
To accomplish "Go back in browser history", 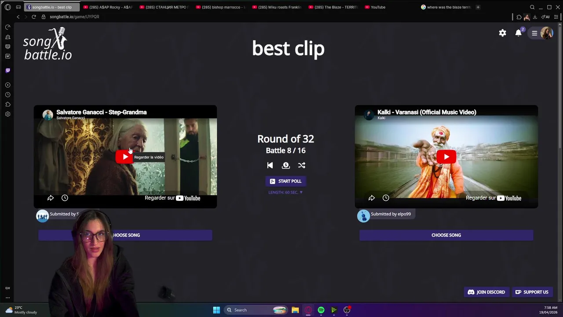I will point(18,17).
